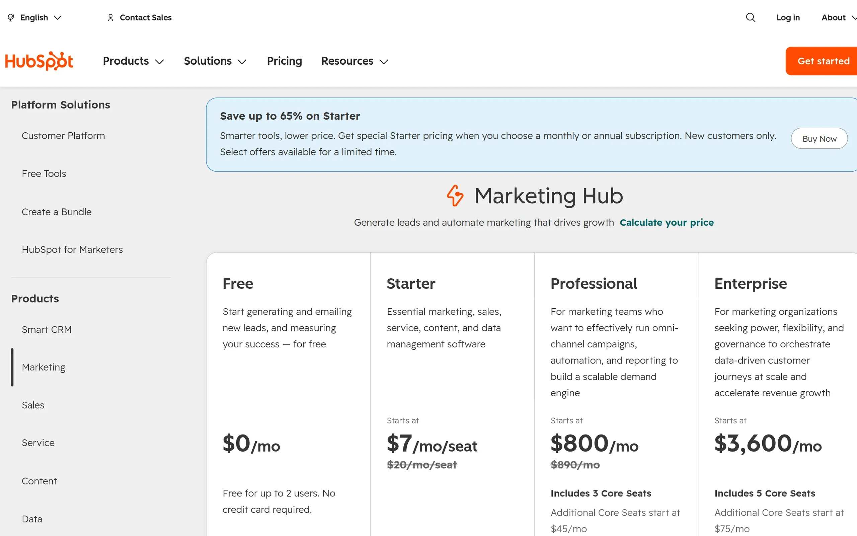Click the Marketing Hub bolt icon

click(455, 196)
